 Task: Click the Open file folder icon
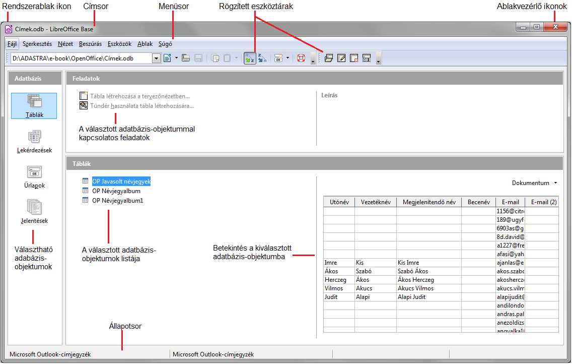186,58
